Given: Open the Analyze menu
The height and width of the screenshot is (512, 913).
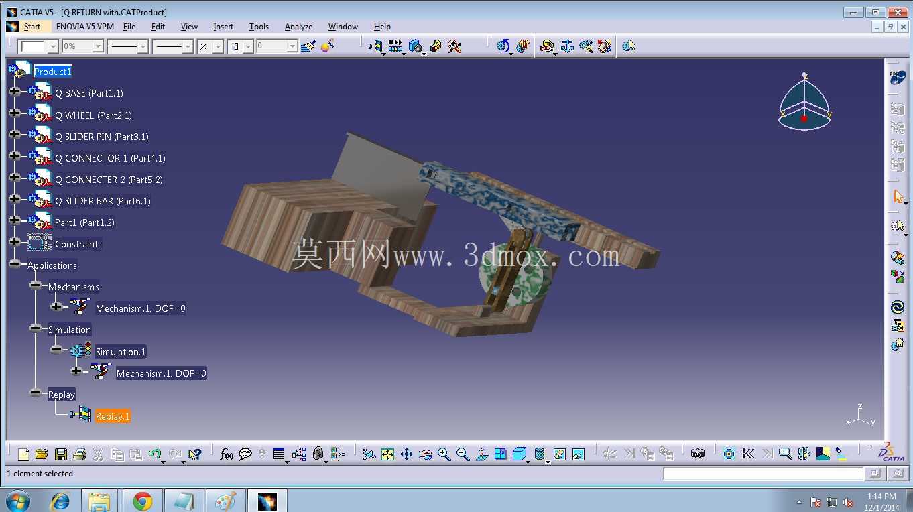Looking at the screenshot, I should pyautogui.click(x=298, y=27).
